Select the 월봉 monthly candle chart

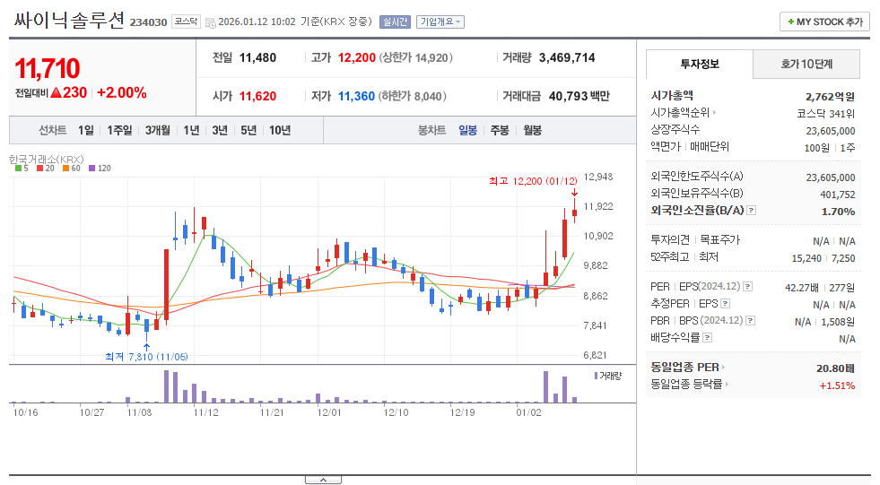pos(533,130)
